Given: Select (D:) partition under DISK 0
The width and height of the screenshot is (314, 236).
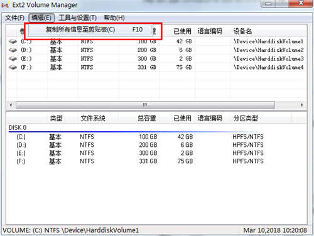Looking at the screenshot, I should (21, 145).
